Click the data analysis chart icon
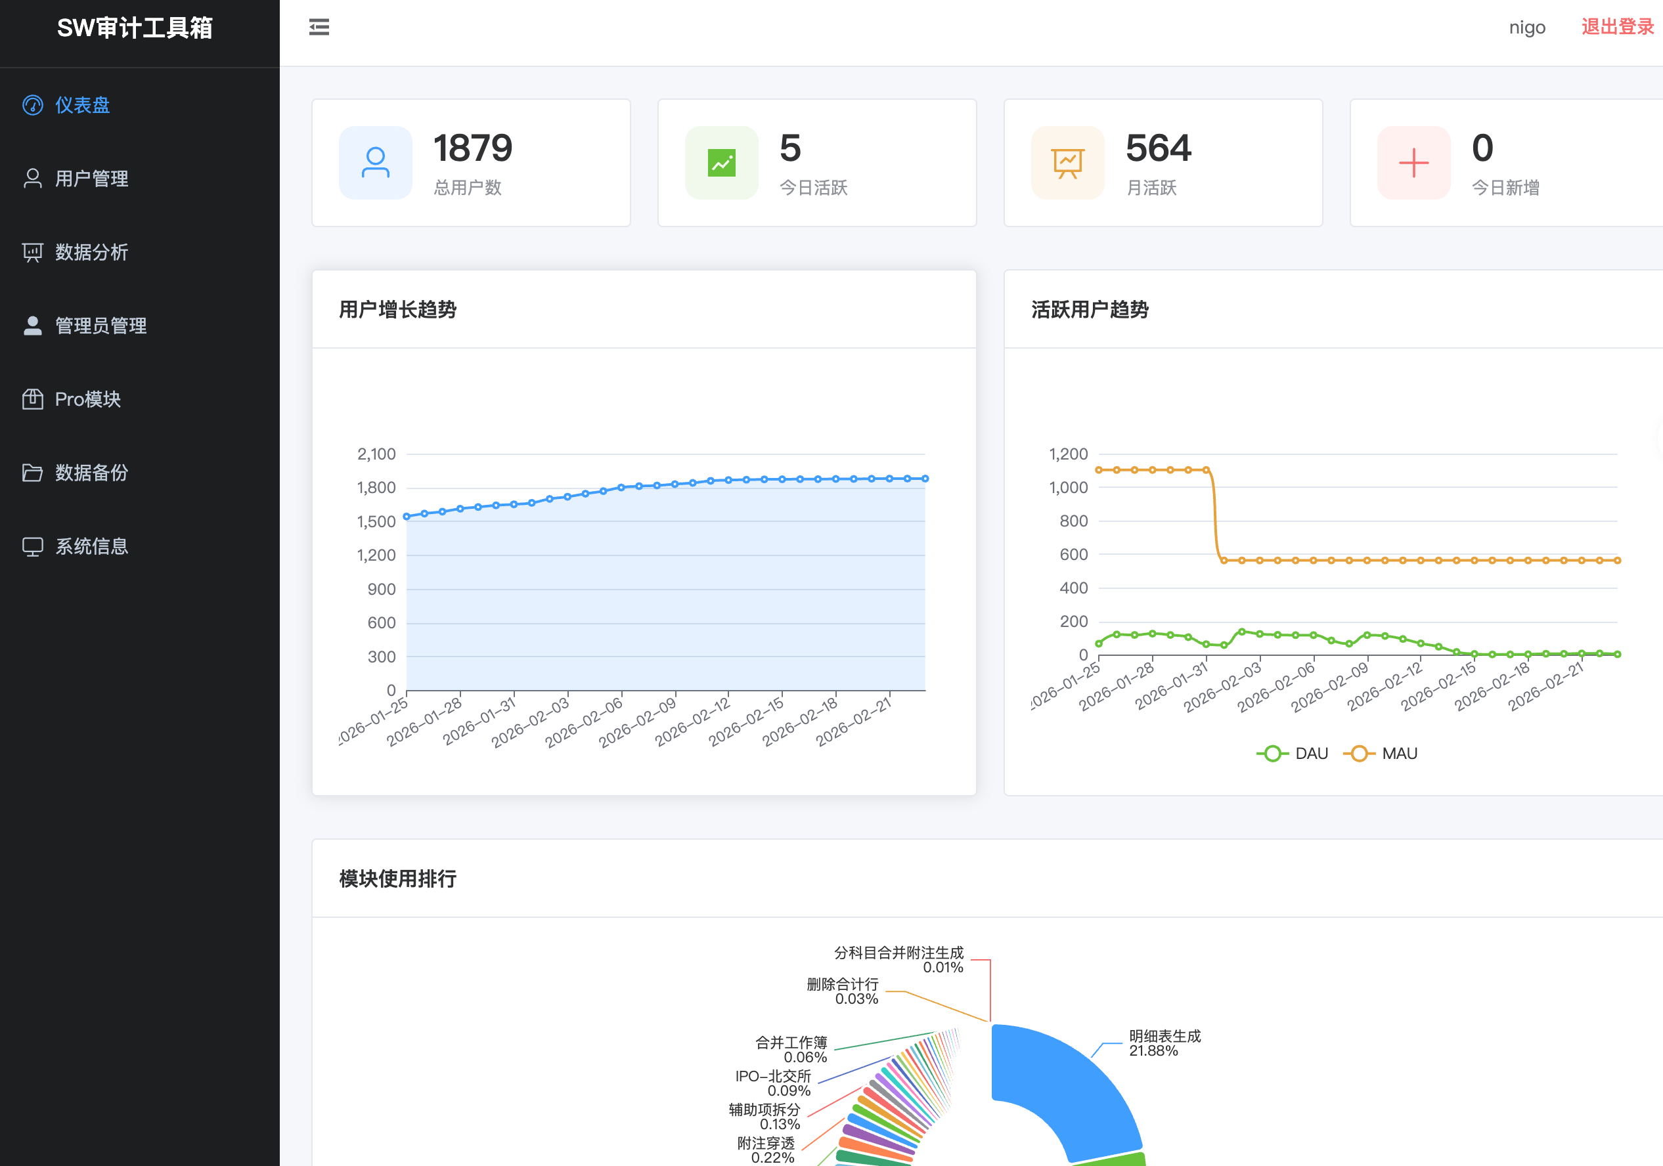The image size is (1663, 1166). tap(33, 252)
